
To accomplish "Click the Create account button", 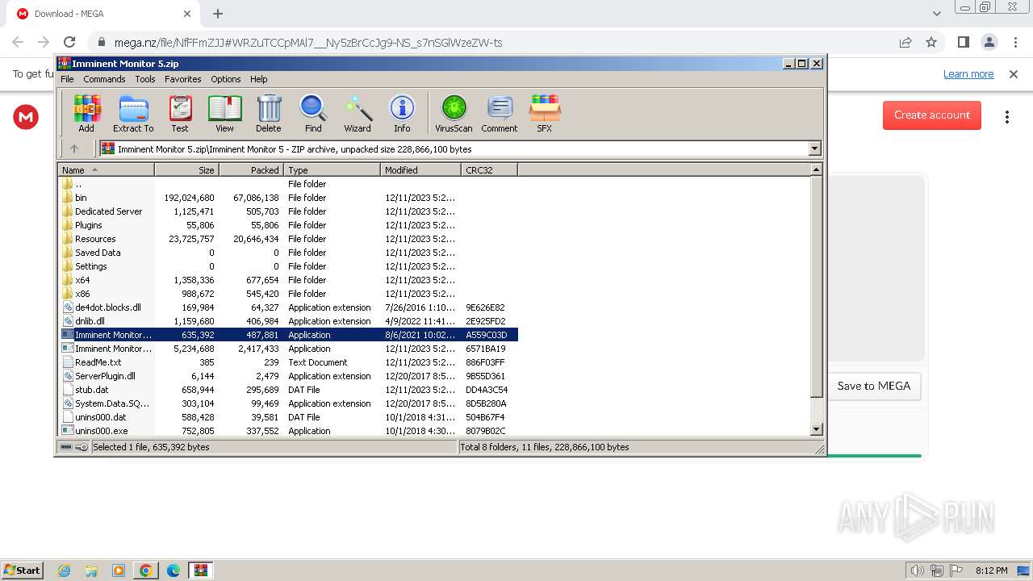I will pos(932,115).
